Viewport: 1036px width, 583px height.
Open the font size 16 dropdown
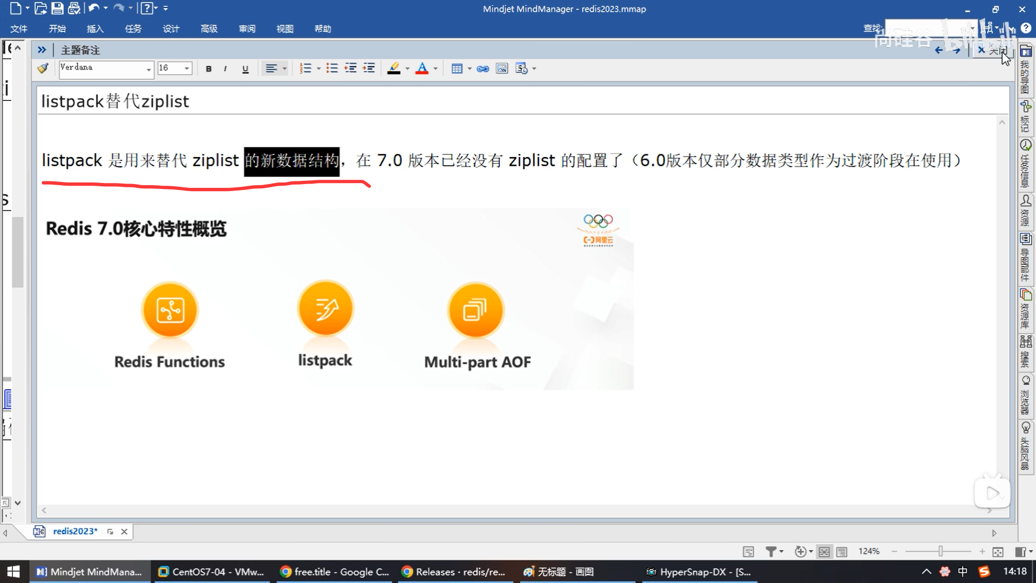click(187, 69)
